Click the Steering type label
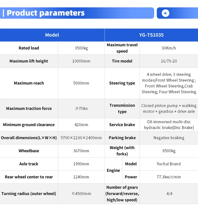This screenshot has height=208, width=198. 122,83
